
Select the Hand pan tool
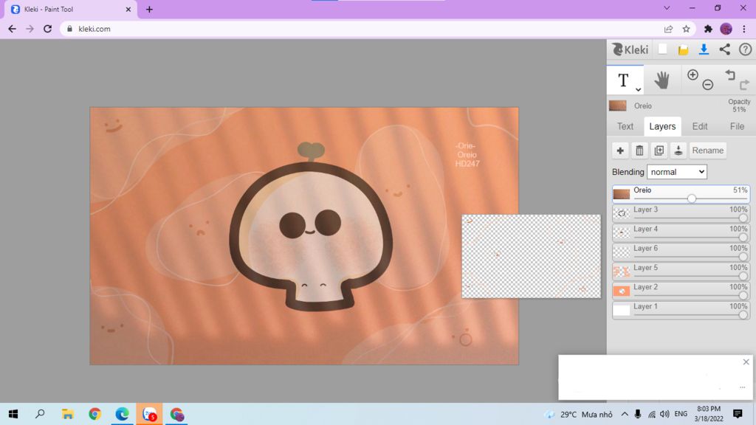(x=662, y=80)
